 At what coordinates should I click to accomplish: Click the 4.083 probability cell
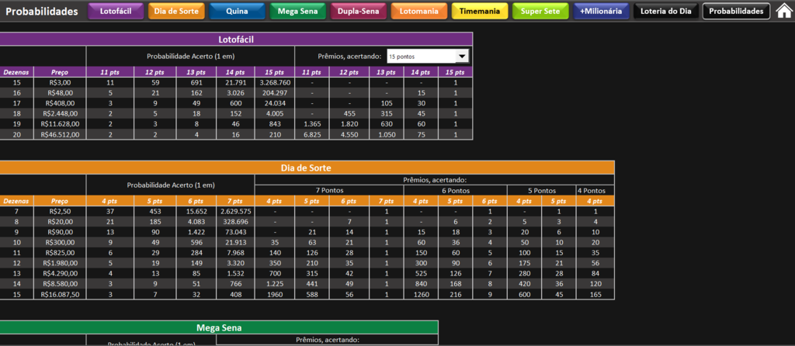pyautogui.click(x=196, y=221)
